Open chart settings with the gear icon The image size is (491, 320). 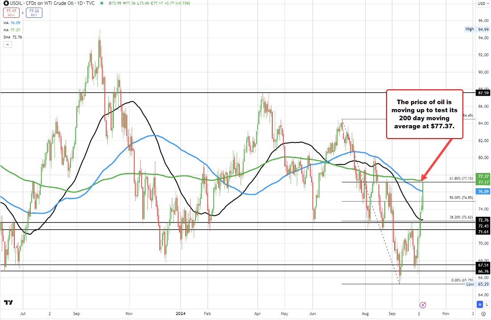tap(483, 314)
